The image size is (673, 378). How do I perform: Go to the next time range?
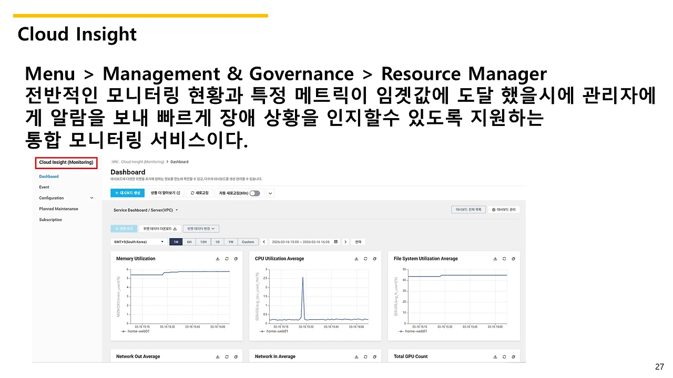click(345, 242)
